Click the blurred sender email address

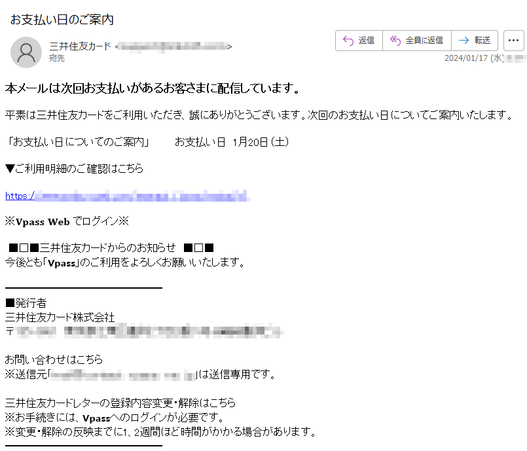coord(173,46)
